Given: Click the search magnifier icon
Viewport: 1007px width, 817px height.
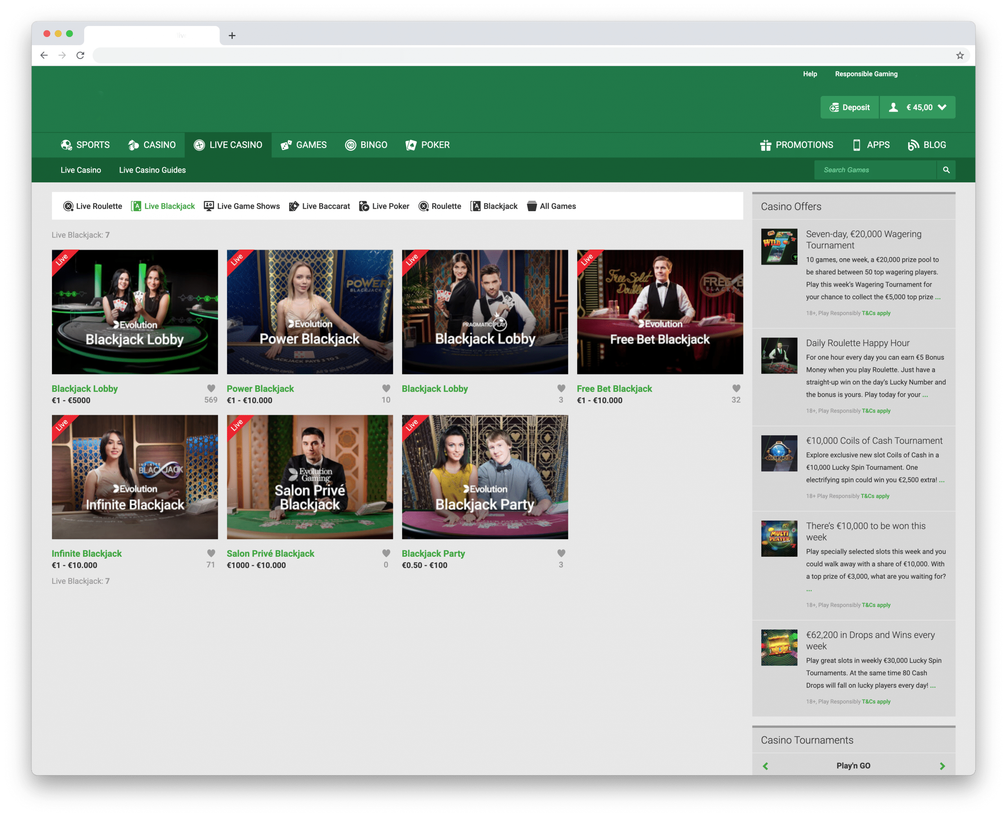Looking at the screenshot, I should (946, 170).
